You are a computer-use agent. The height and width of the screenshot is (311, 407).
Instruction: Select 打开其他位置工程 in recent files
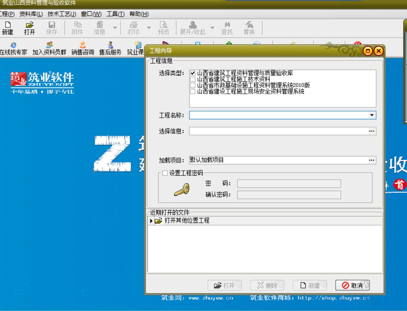tap(265, 221)
